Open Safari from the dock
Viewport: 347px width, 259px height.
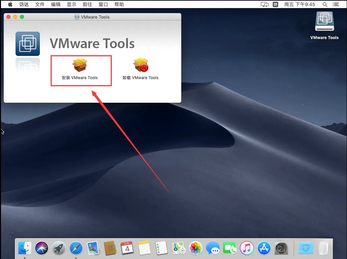76,248
